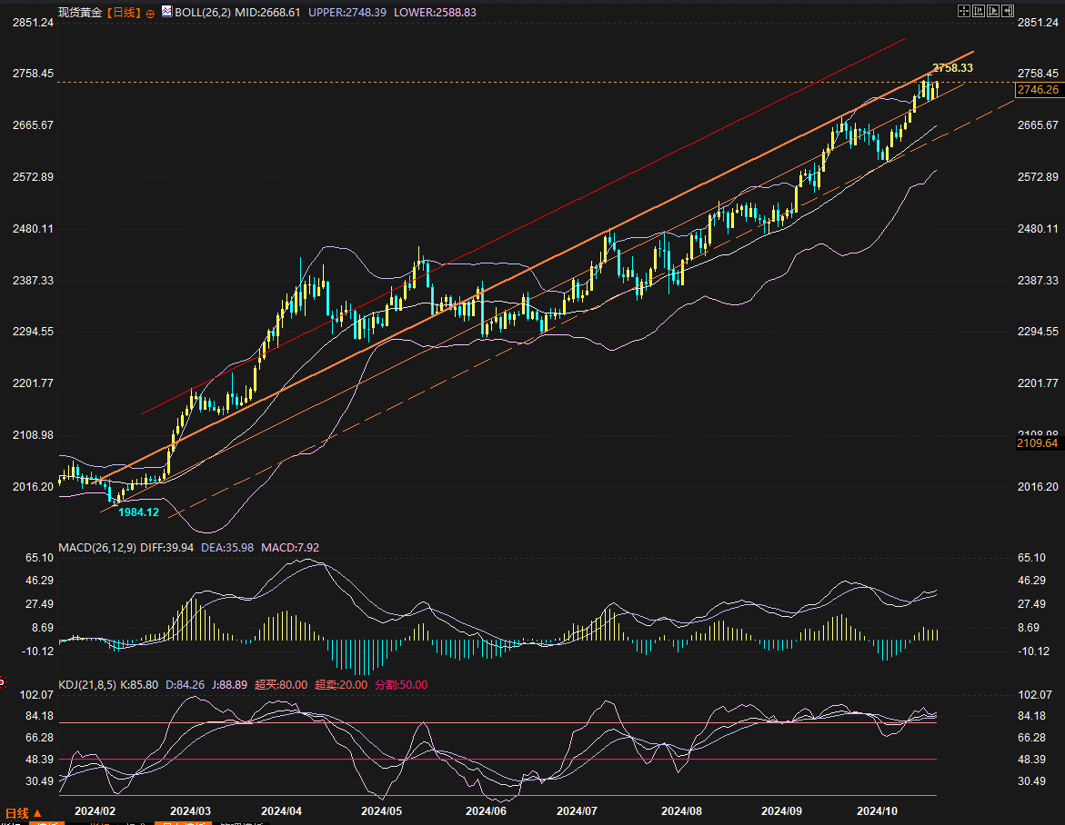Click the circled plus icon beside 日线
Screen dimensions: 1065x825
tap(150, 14)
